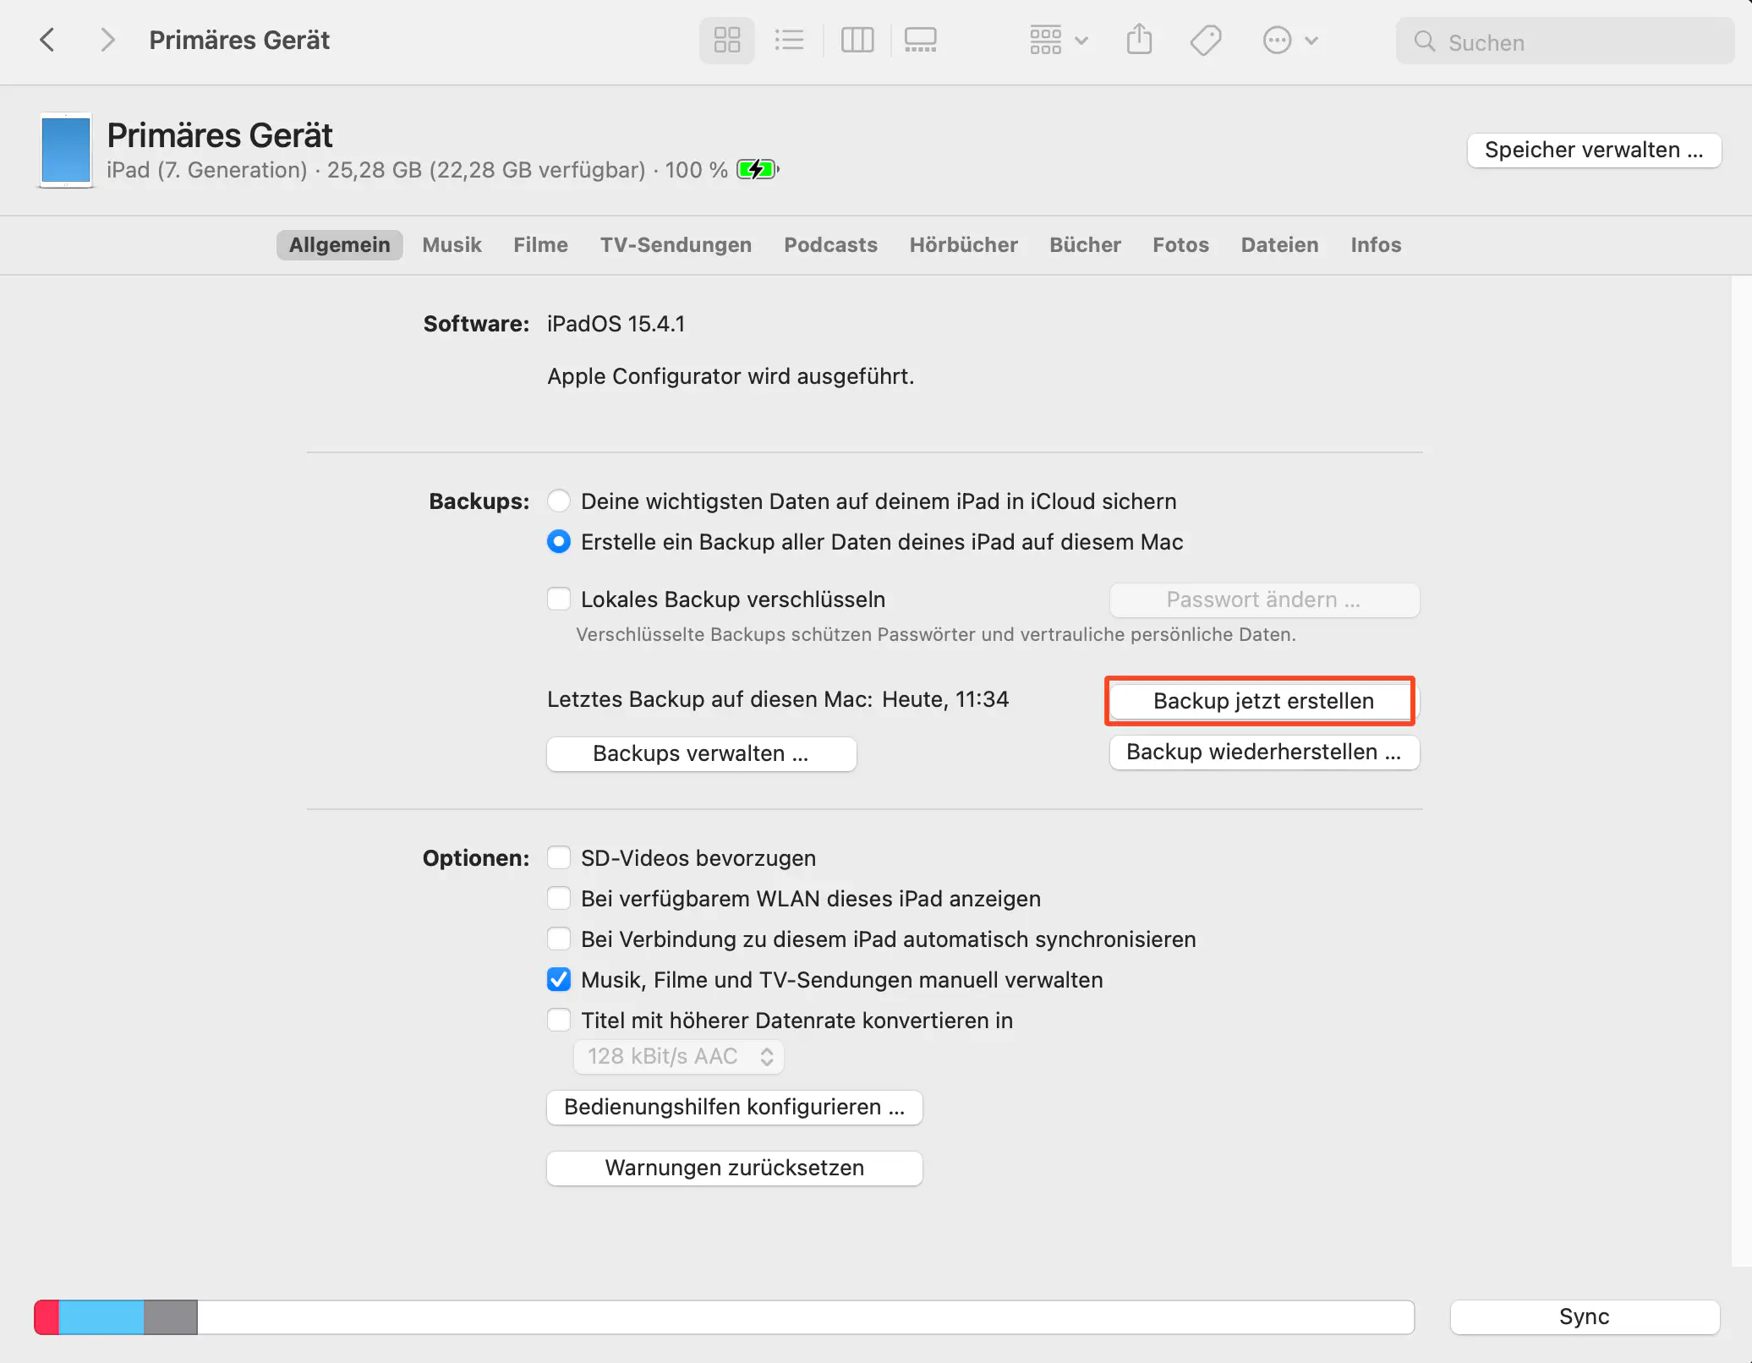Switch to icon grid view
The image size is (1752, 1363).
tap(726, 40)
